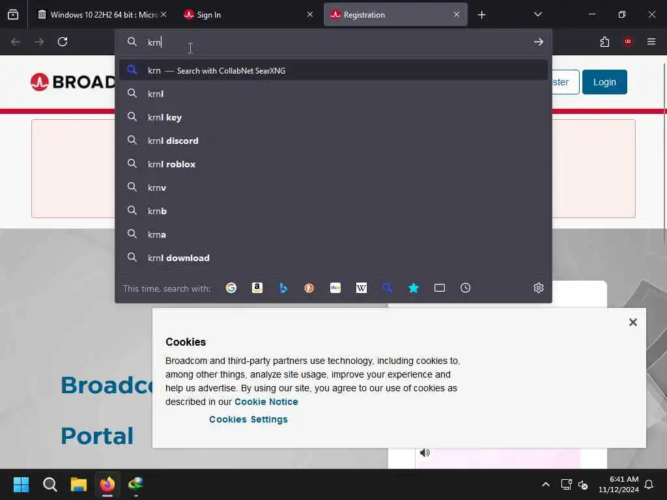
Task: Close the Registration tab
Action: pyautogui.click(x=457, y=15)
